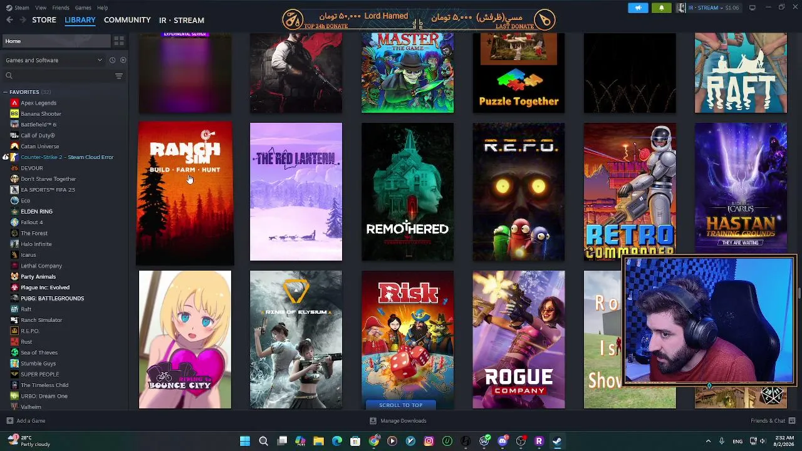
Task: Select Apex Legends in the sidebar
Action: click(x=38, y=103)
